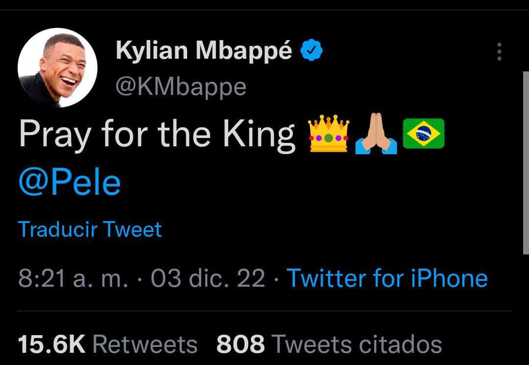Image resolution: width=529 pixels, height=365 pixels.
Task: Click the 03 dic. 22 date
Action: [208, 278]
